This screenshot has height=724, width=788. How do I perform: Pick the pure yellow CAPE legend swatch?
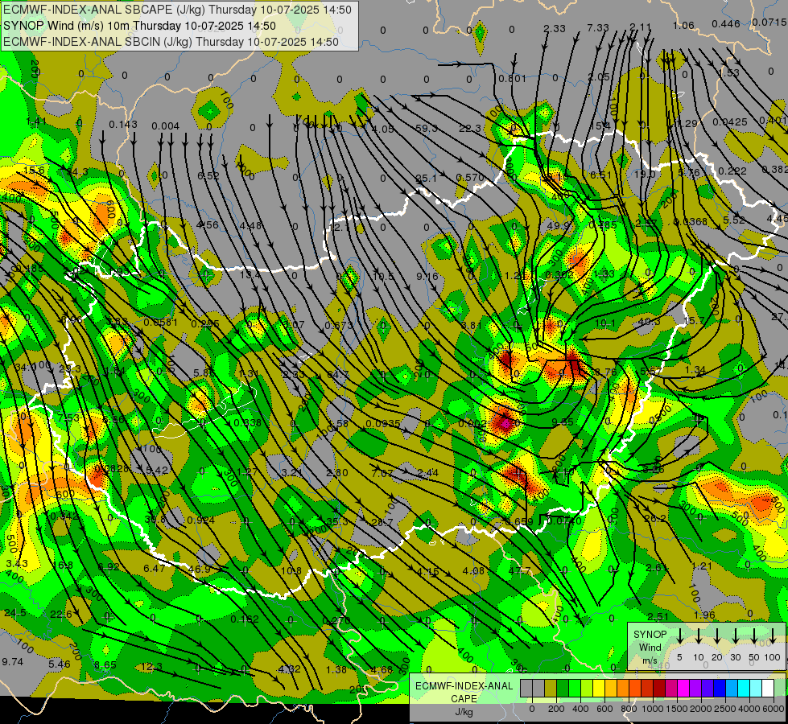click(x=599, y=689)
